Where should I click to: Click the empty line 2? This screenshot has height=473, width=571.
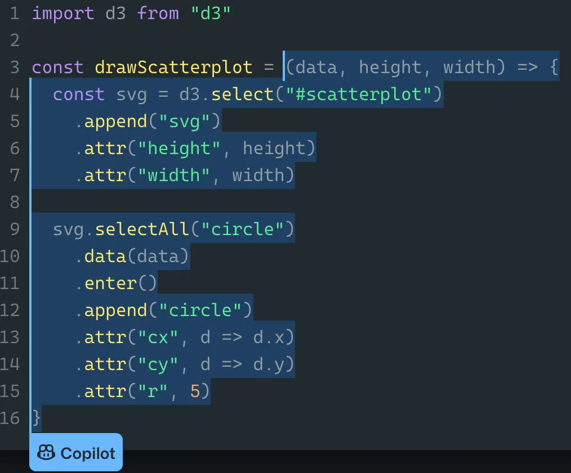click(x=291, y=40)
